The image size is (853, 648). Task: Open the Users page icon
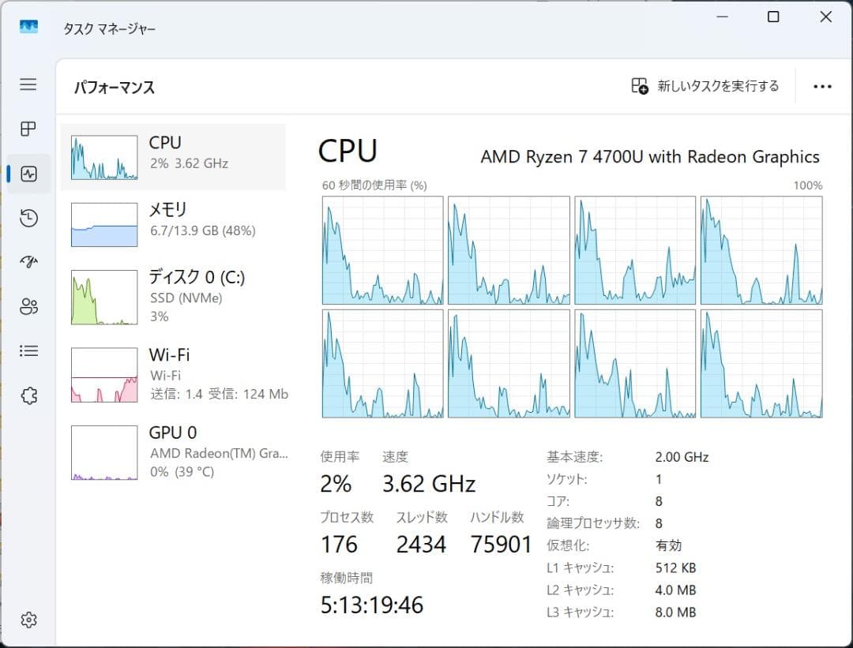tap(28, 306)
